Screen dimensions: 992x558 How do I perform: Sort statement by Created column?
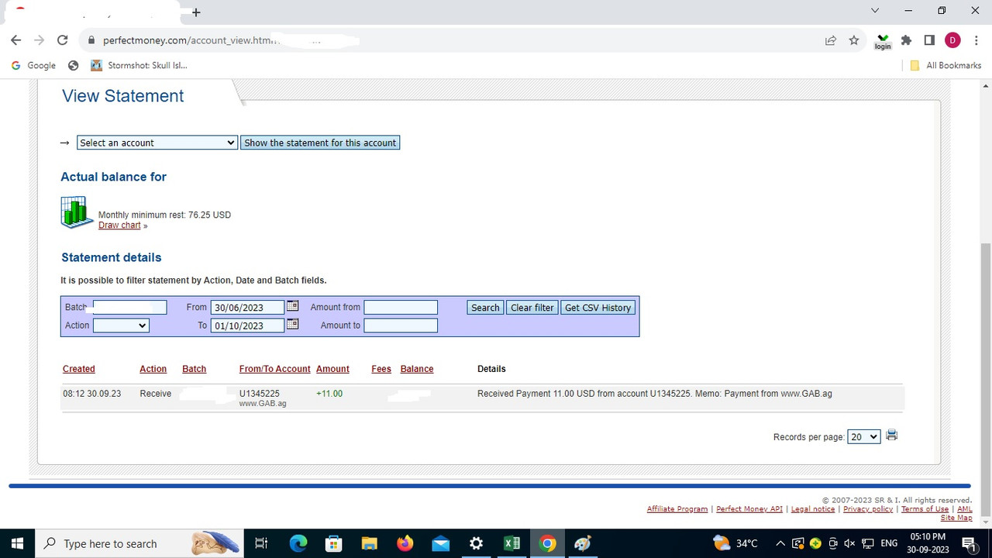tap(79, 369)
